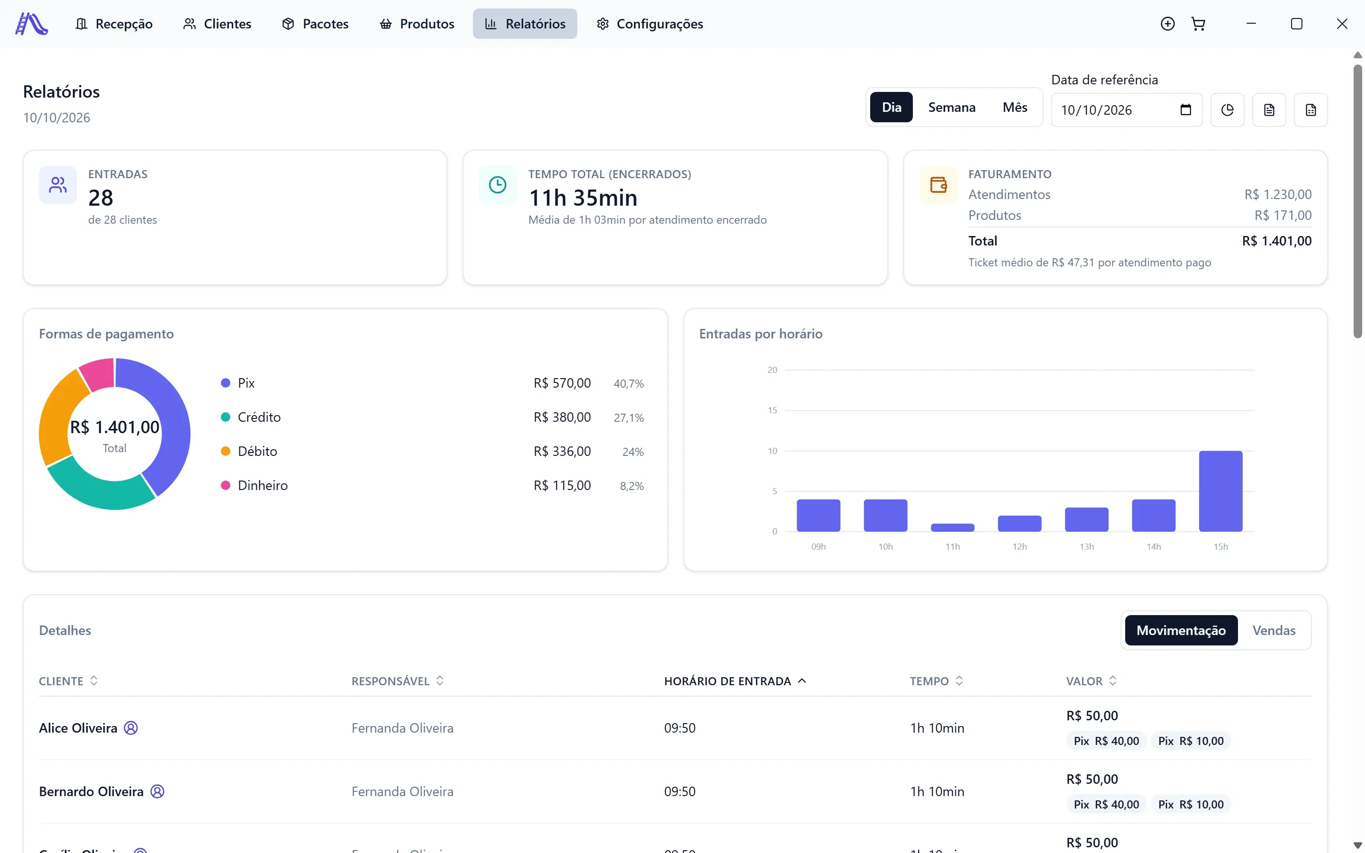This screenshot has height=853, width=1365.
Task: Click Pix R$ 40,00 tag in Alice's row
Action: coord(1106,741)
